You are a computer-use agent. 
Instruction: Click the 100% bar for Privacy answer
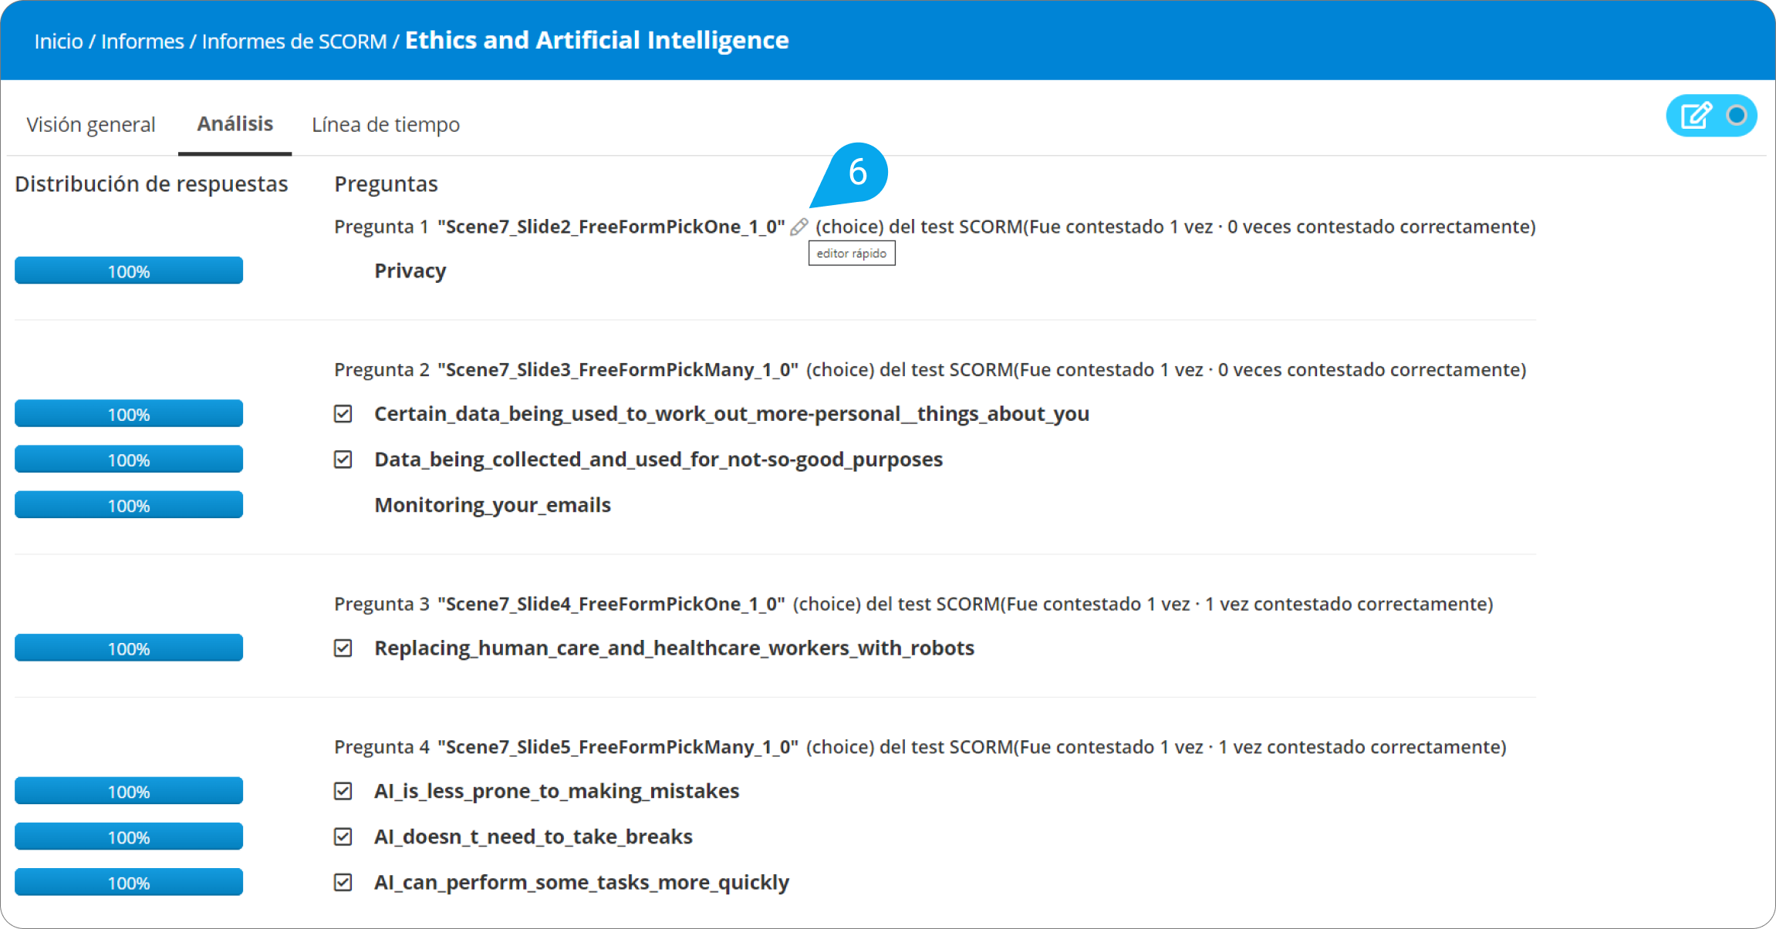(x=129, y=271)
